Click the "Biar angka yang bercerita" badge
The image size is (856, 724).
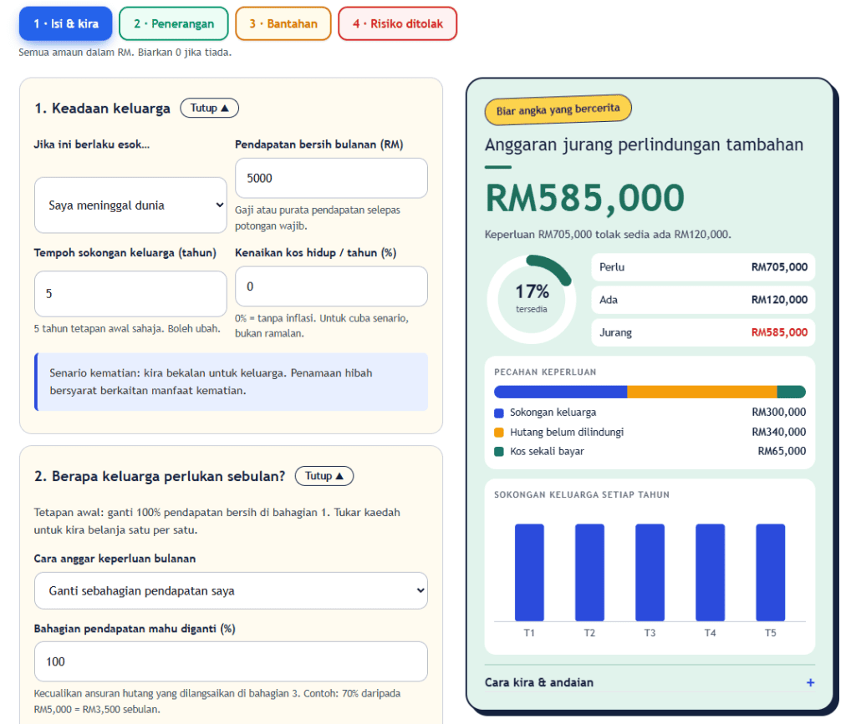point(558,109)
